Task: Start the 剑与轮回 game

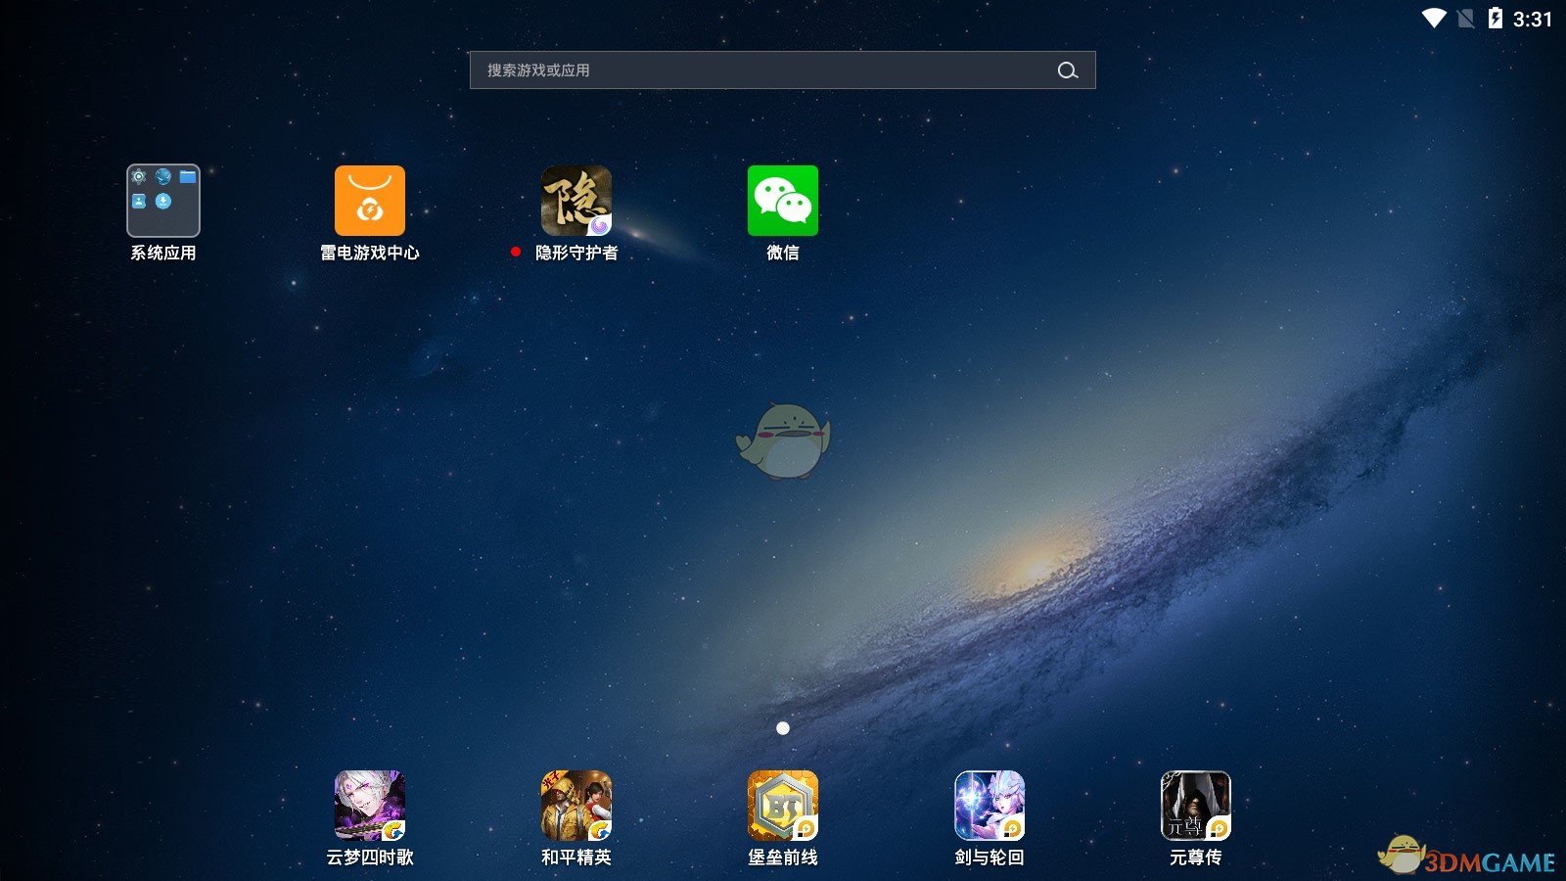Action: 989,805
